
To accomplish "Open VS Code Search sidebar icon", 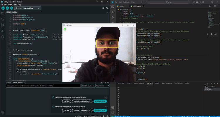I will tap(113, 12).
